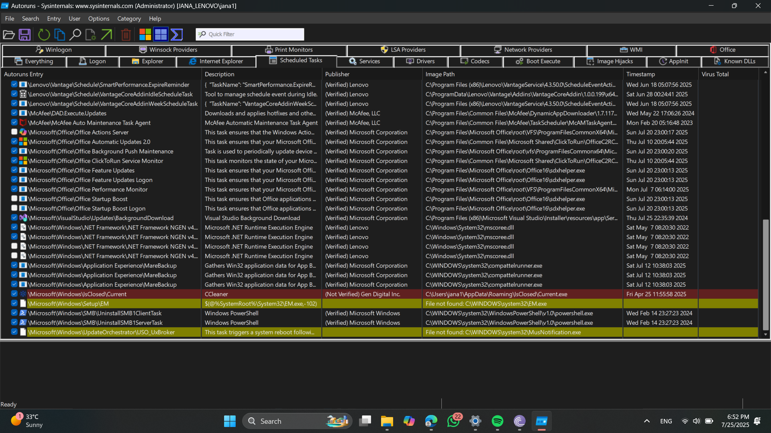
Task: Click the vertical scrollbar thumb
Action: coord(765,275)
